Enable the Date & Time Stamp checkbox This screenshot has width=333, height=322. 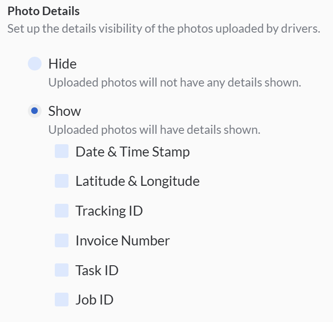coord(62,151)
